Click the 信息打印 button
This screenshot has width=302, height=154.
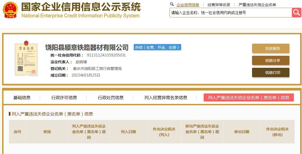coord(271,73)
